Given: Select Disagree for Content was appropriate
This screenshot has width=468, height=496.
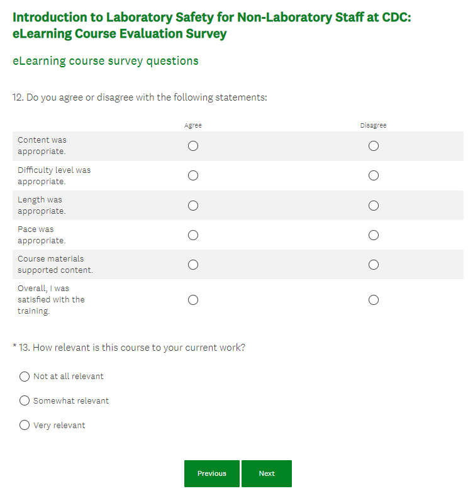Looking at the screenshot, I should (374, 146).
